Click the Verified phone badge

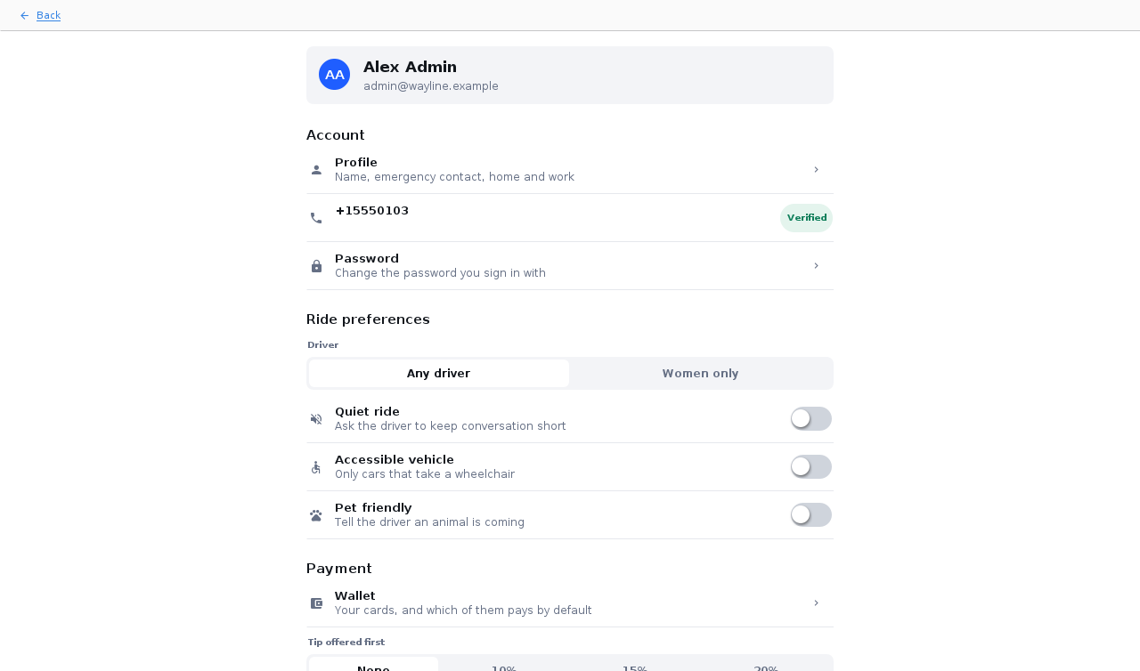tap(807, 218)
